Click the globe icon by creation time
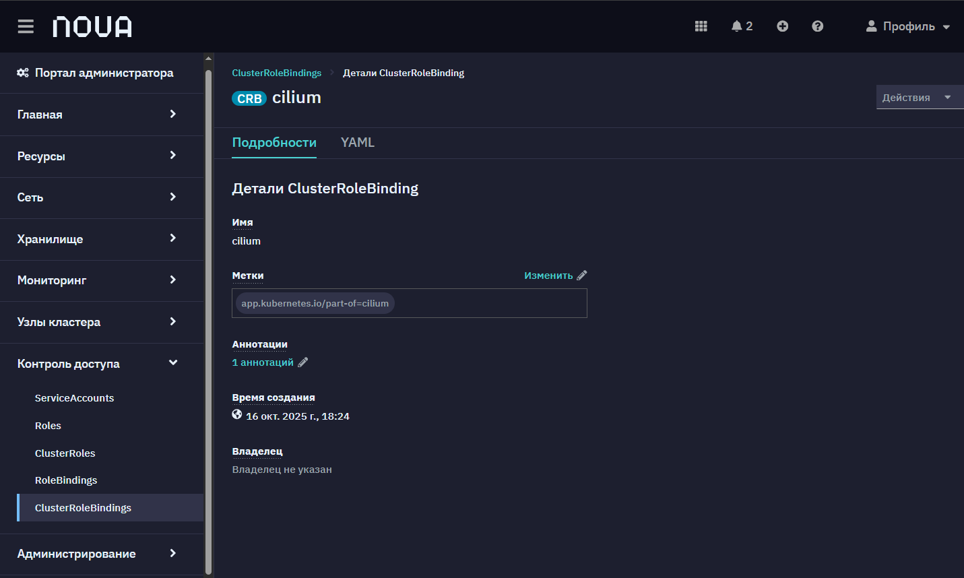The width and height of the screenshot is (964, 578). (x=237, y=414)
